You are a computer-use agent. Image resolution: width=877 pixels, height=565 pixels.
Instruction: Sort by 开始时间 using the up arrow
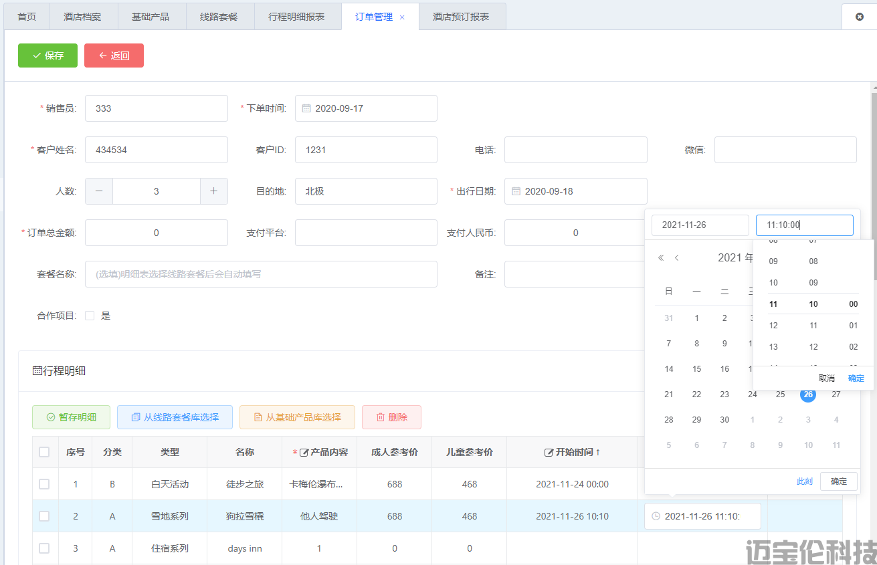597,452
